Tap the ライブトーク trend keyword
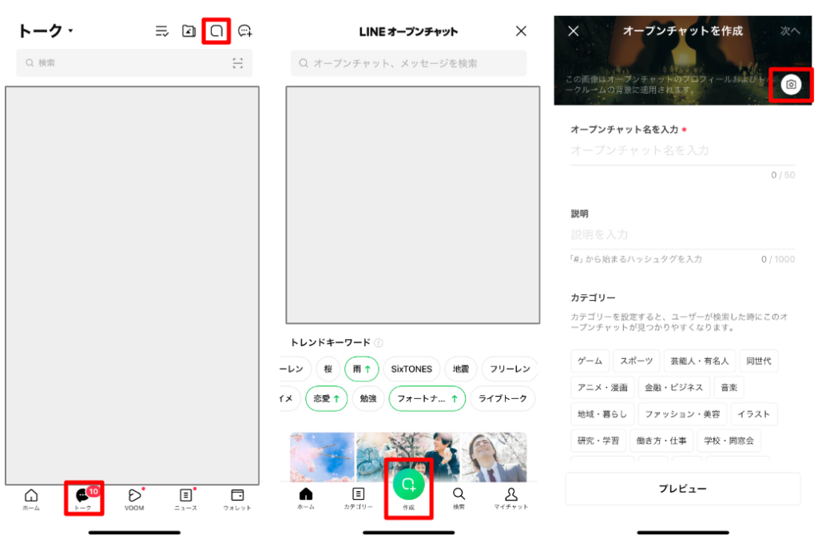 coord(502,398)
